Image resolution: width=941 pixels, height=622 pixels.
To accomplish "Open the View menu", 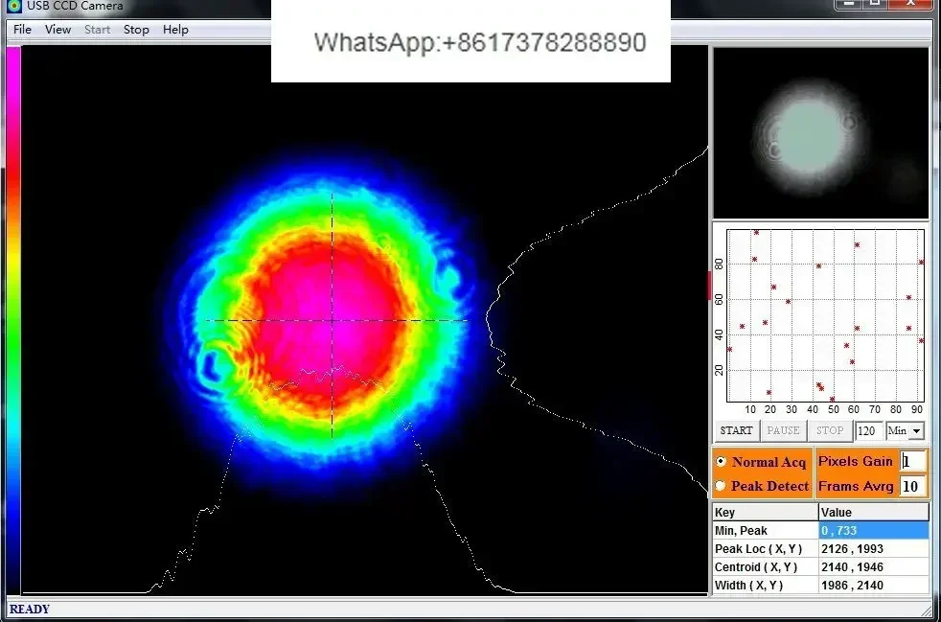I will [x=57, y=30].
